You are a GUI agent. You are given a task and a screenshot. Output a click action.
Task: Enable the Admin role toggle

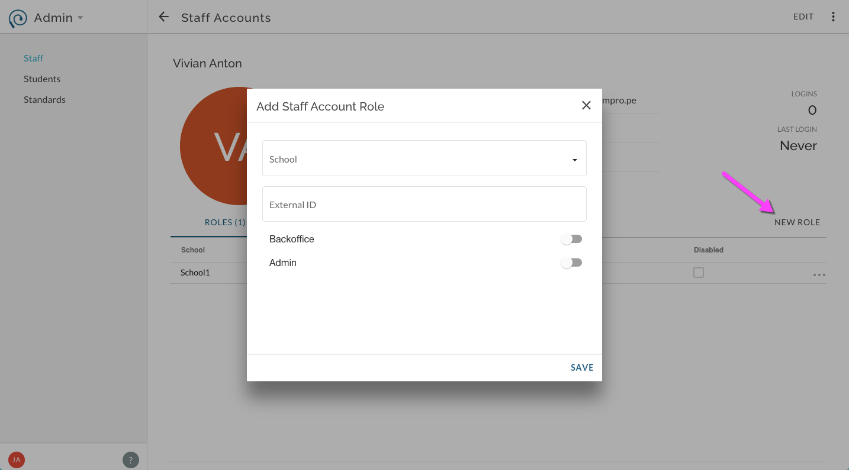click(571, 262)
